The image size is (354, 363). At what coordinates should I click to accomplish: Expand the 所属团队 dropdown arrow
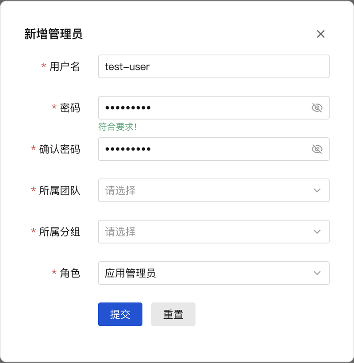coord(317,190)
